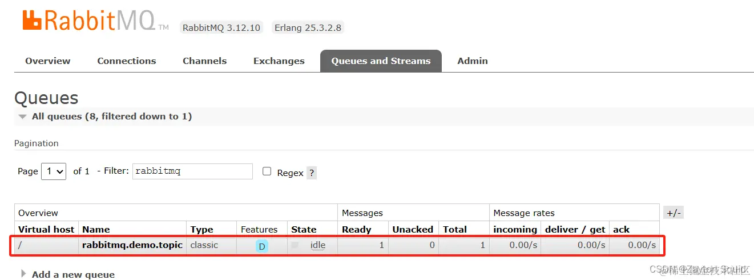Viewport: 754px width, 280px height.
Task: Click the Erlang 25.3.2.8 version label
Action: pyautogui.click(x=307, y=27)
